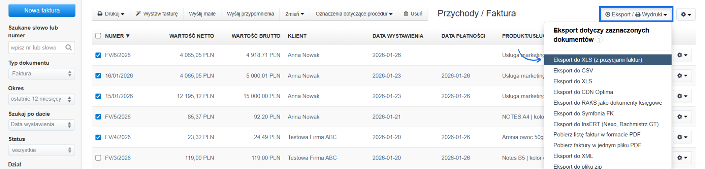Click WARTOŚĆ BRUTTO column header
Viewport: 705px width, 169px height.
click(x=256, y=36)
